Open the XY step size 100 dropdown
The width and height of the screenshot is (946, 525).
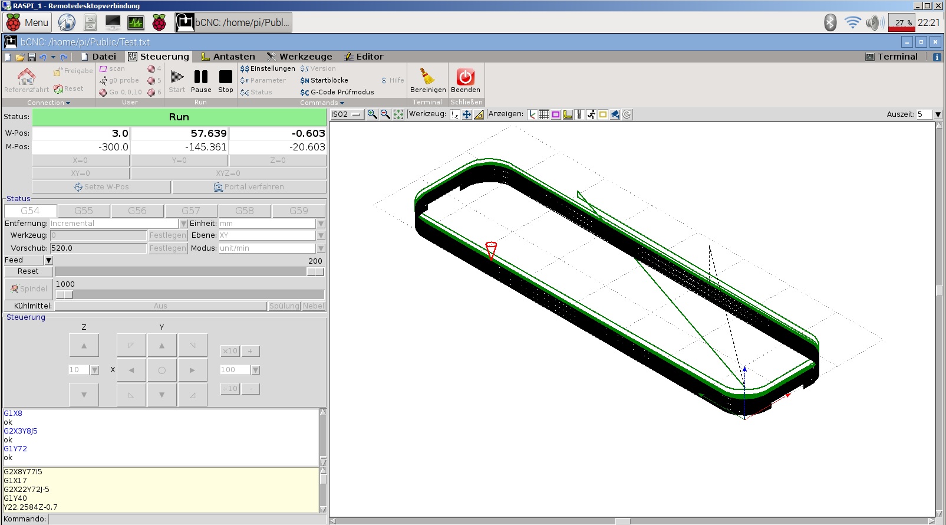[255, 370]
